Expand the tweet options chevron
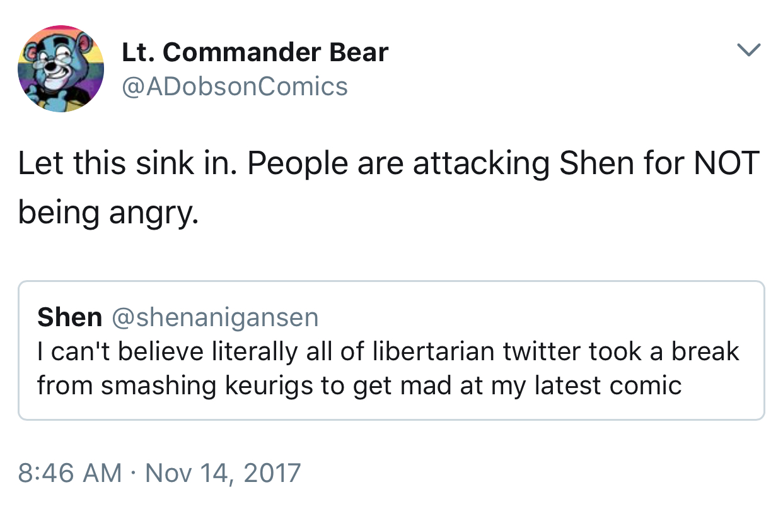This screenshot has height=511, width=783. pyautogui.click(x=749, y=50)
